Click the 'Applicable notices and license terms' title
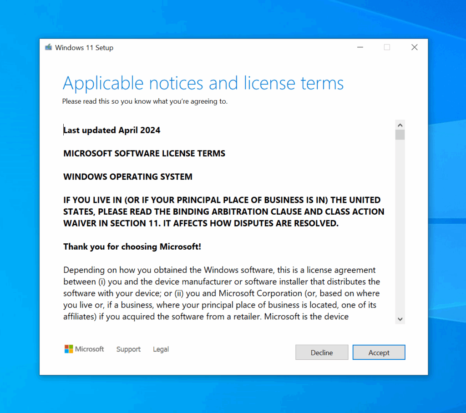 pos(203,83)
